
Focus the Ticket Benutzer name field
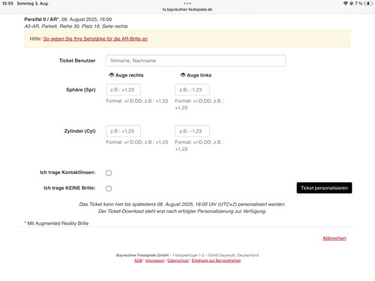pyautogui.click(x=196, y=61)
